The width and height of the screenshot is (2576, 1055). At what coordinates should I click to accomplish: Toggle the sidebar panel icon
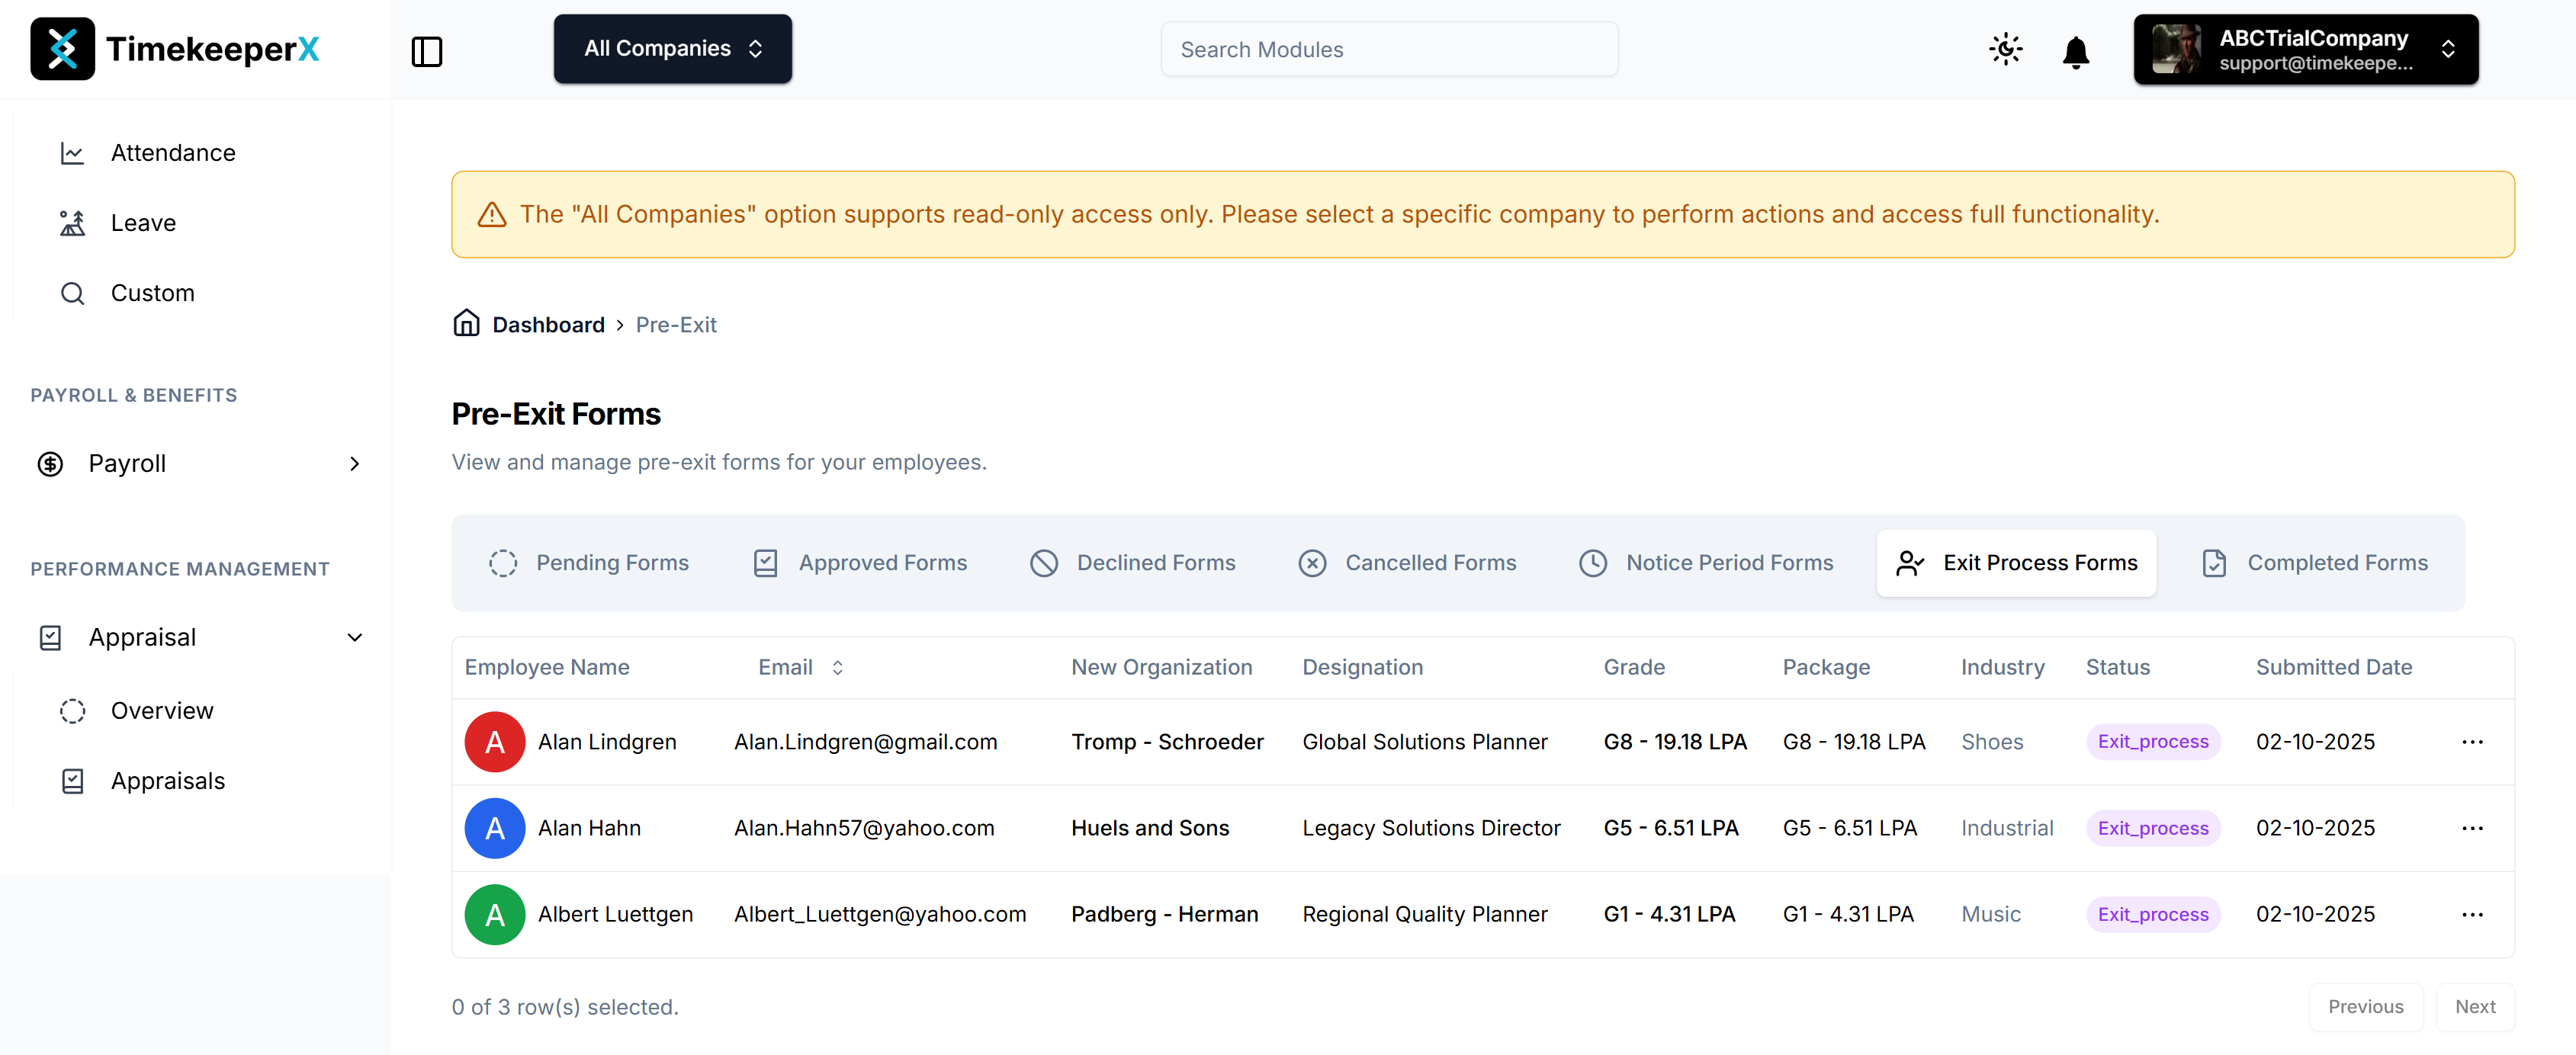(x=427, y=51)
